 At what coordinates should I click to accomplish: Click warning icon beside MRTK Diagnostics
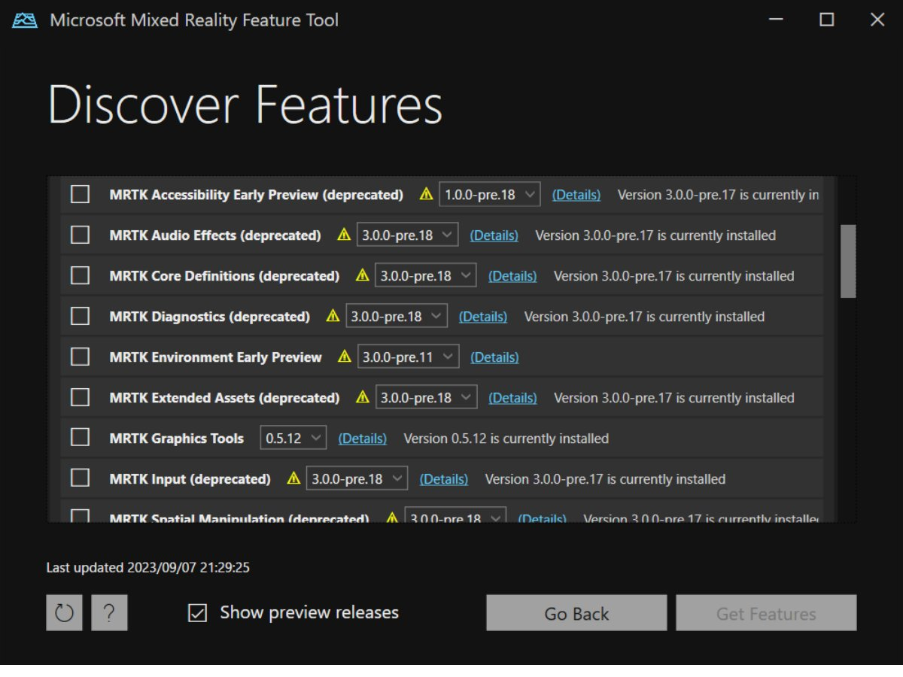[333, 316]
